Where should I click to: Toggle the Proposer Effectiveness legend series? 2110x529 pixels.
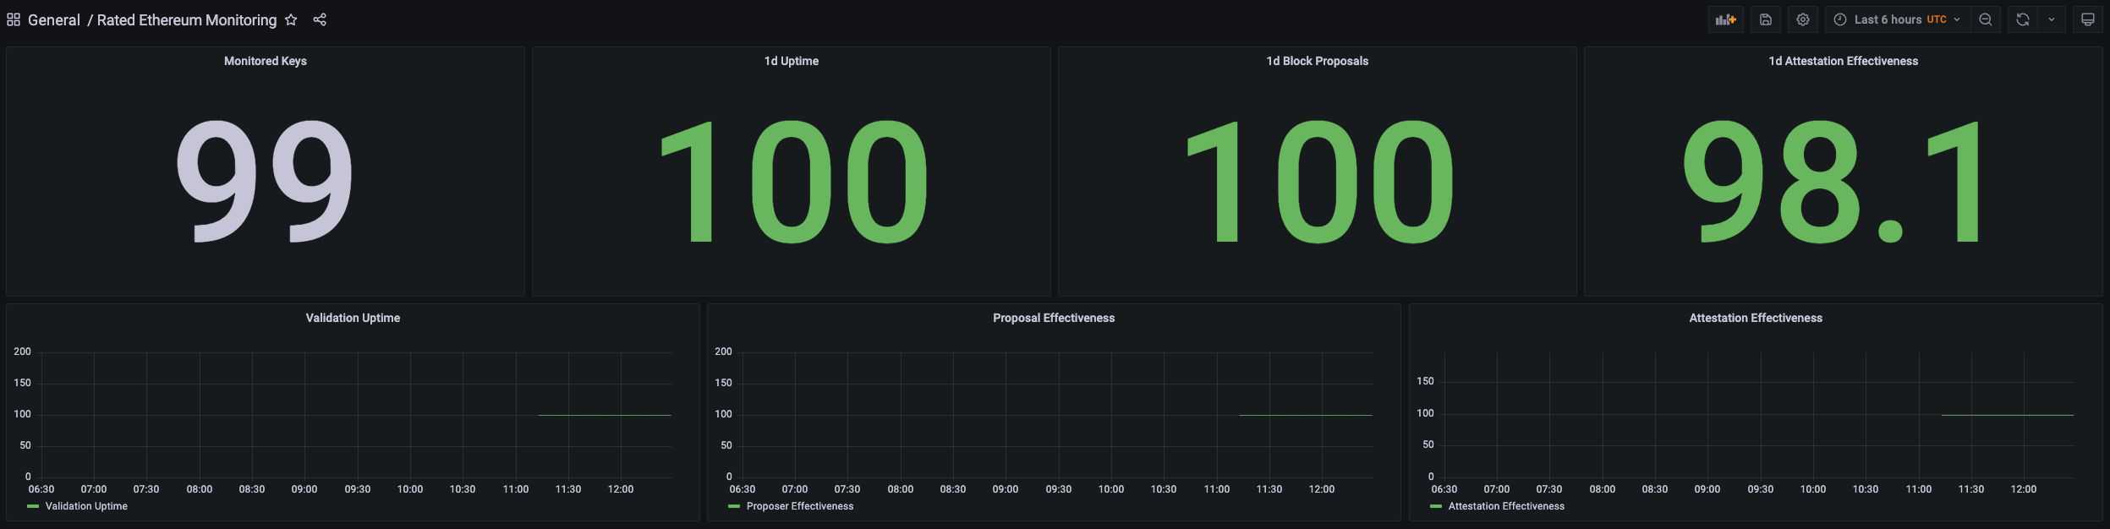(800, 506)
